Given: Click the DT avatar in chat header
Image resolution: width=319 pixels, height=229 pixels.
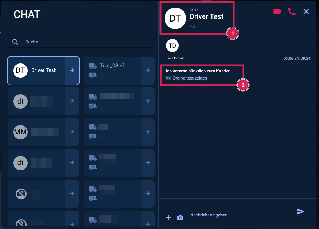Looking at the screenshot, I should (175, 18).
